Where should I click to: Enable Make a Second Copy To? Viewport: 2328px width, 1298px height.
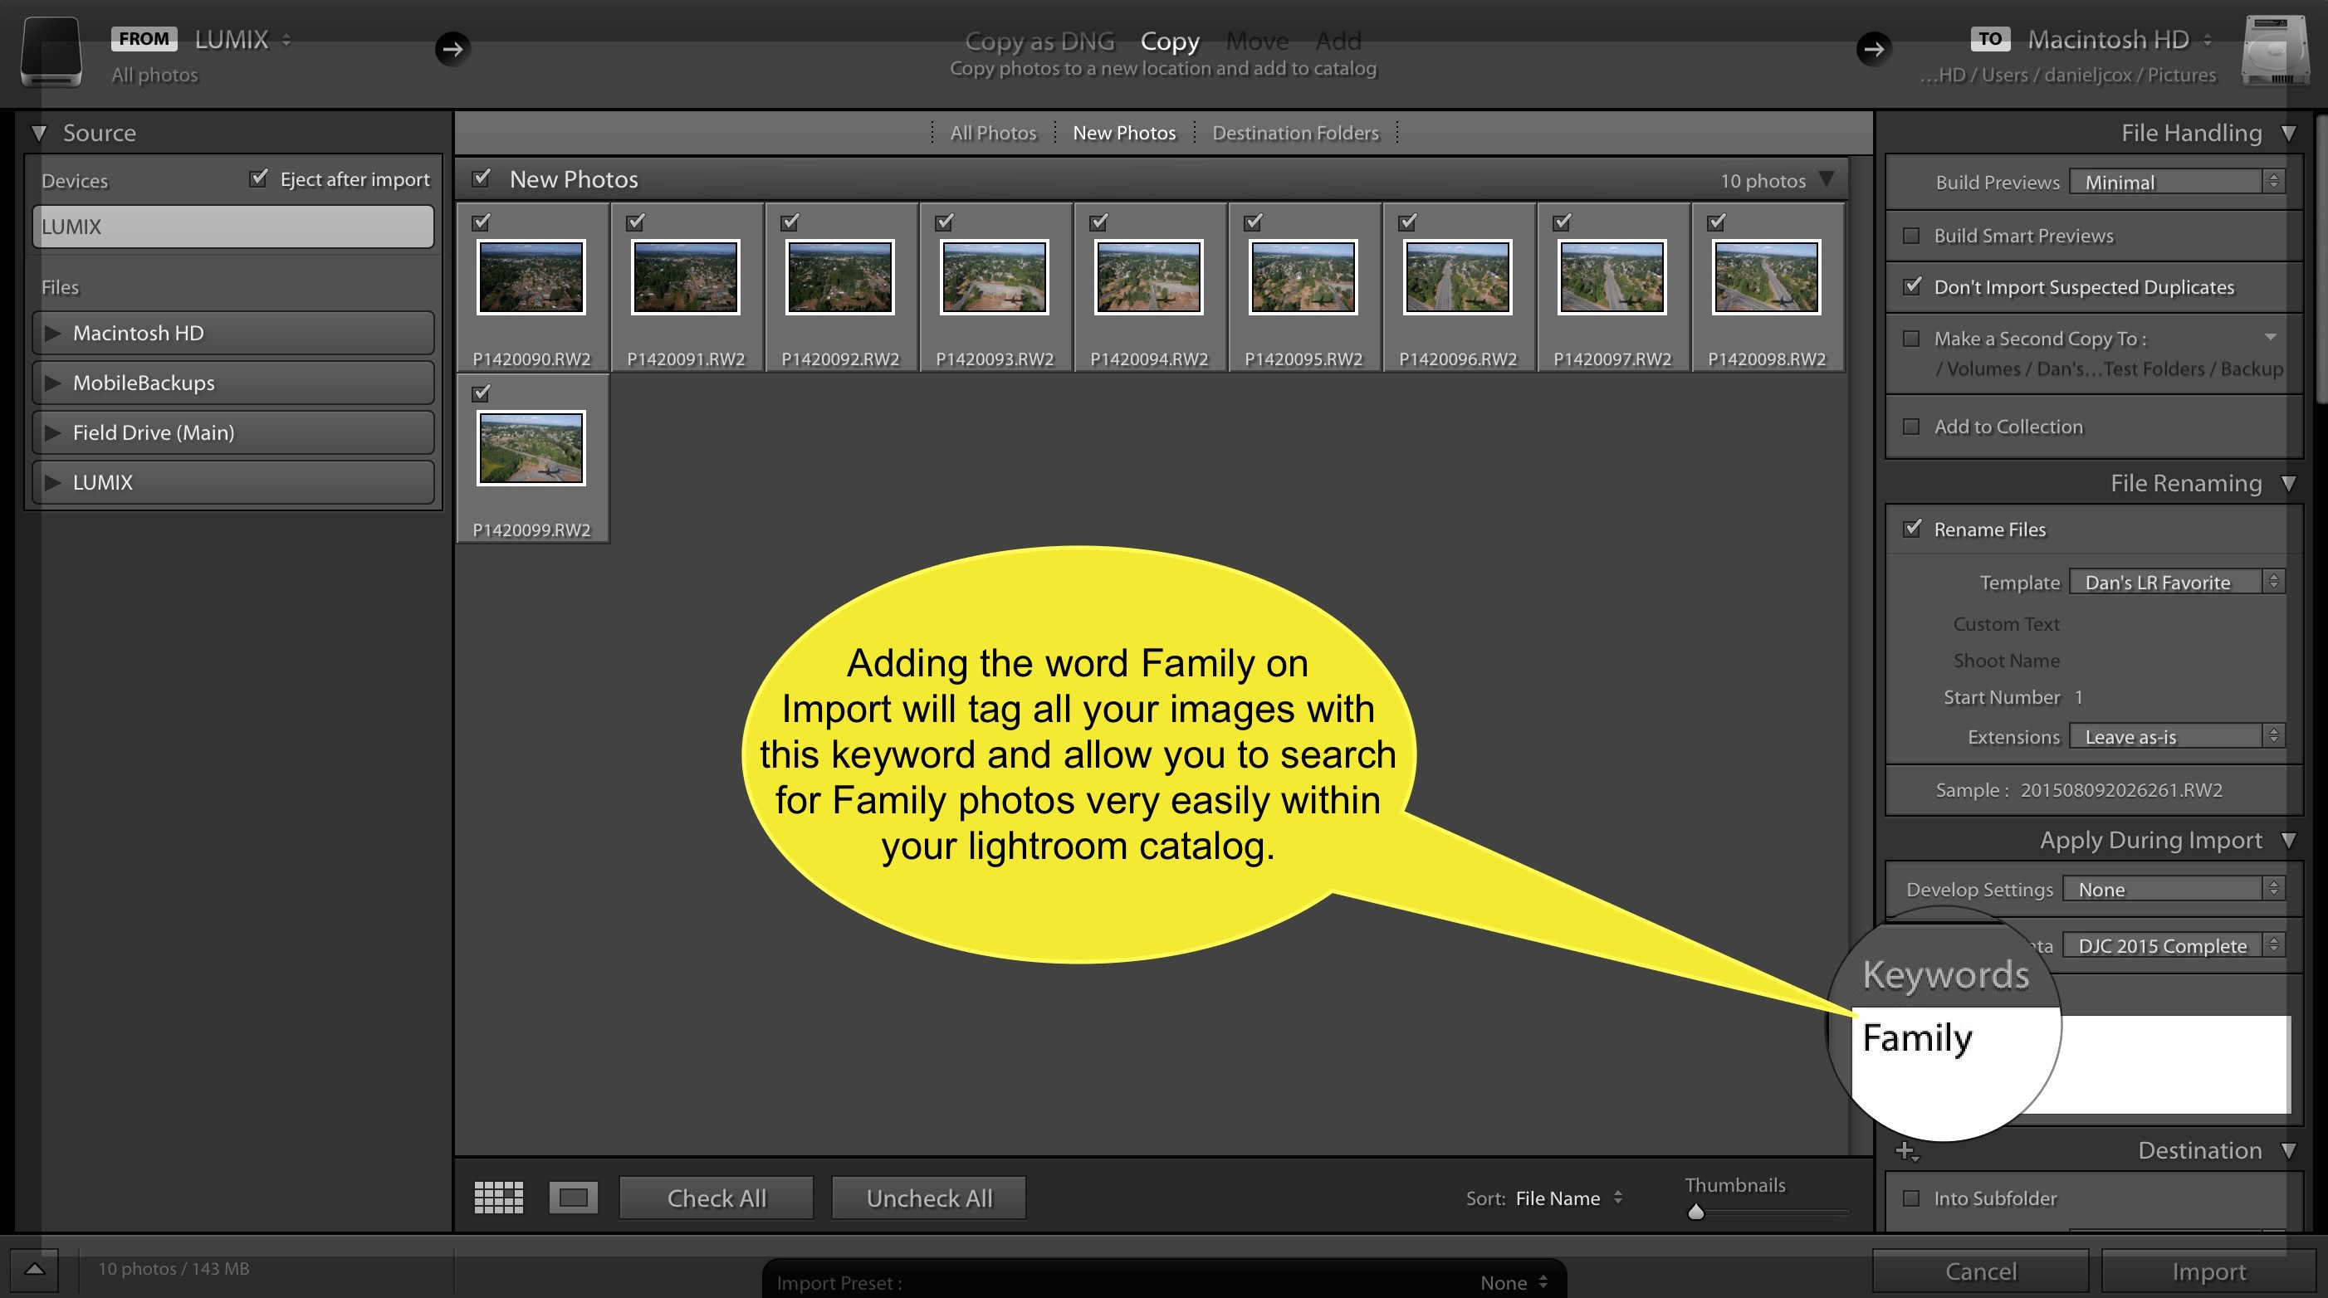1910,339
